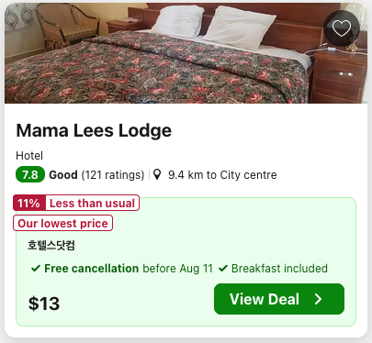Click the Free cancellation checkmark icon
Viewport: 372px width, 343px height.
pyautogui.click(x=36, y=269)
